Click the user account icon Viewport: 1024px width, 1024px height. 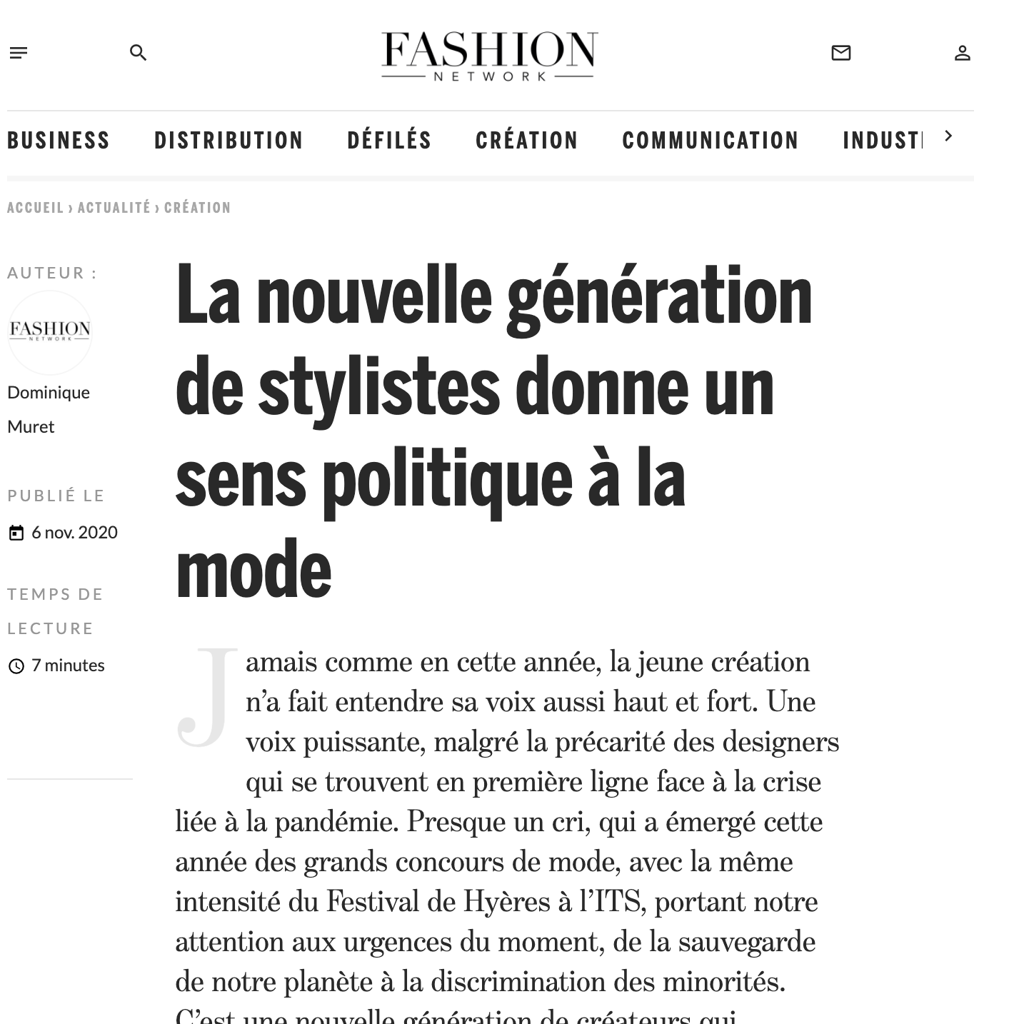coord(962,53)
